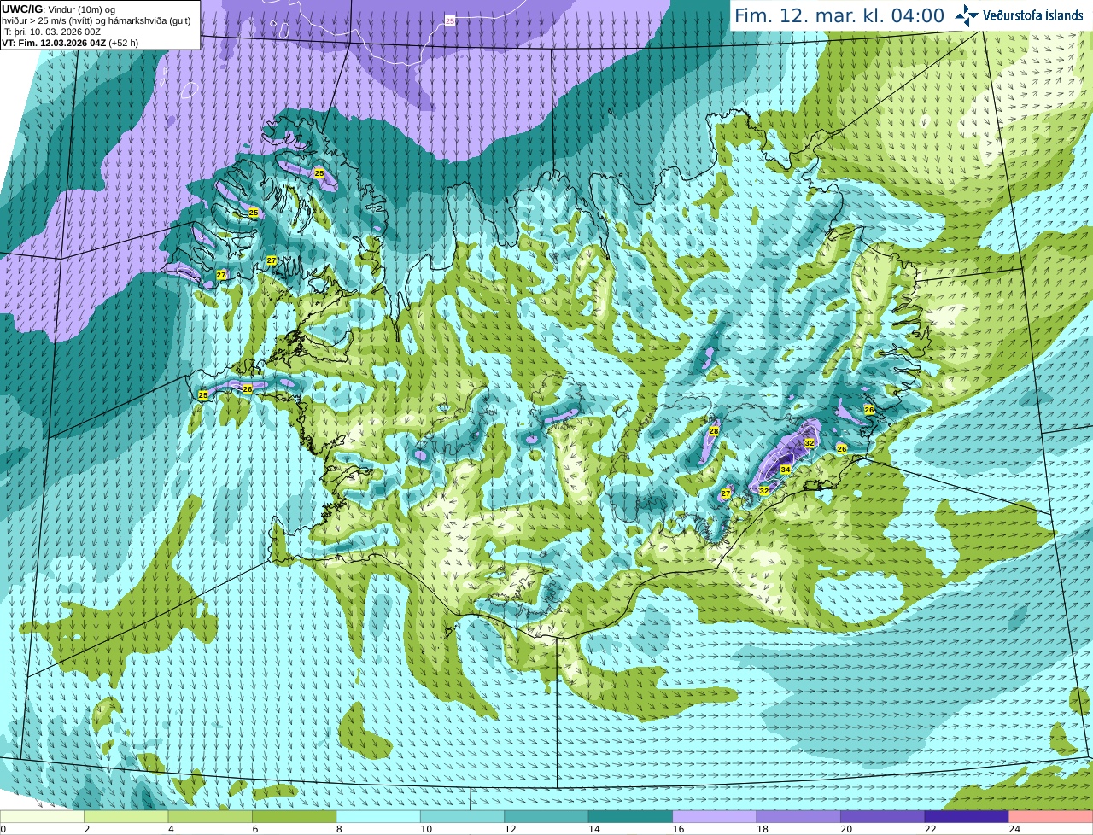Viewport: 1093px width, 835px height.
Task: Select the 'Fim. 12. mar. kl. 04:00' timestamp
Action: coord(839,15)
